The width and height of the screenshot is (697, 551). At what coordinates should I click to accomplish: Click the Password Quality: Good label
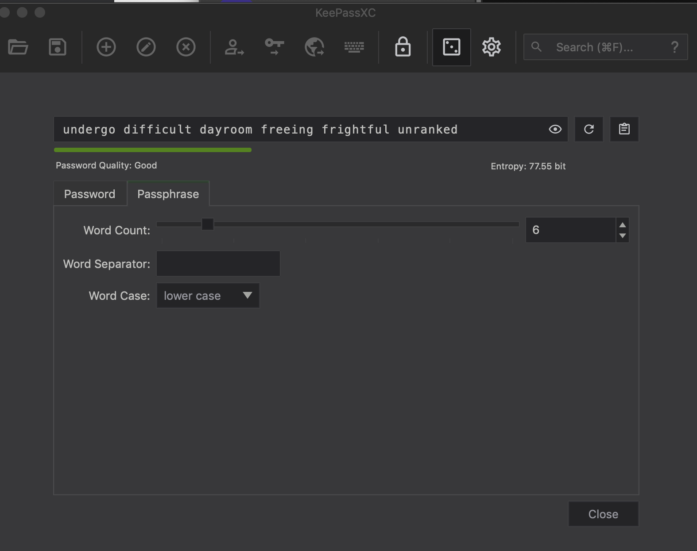coord(106,165)
